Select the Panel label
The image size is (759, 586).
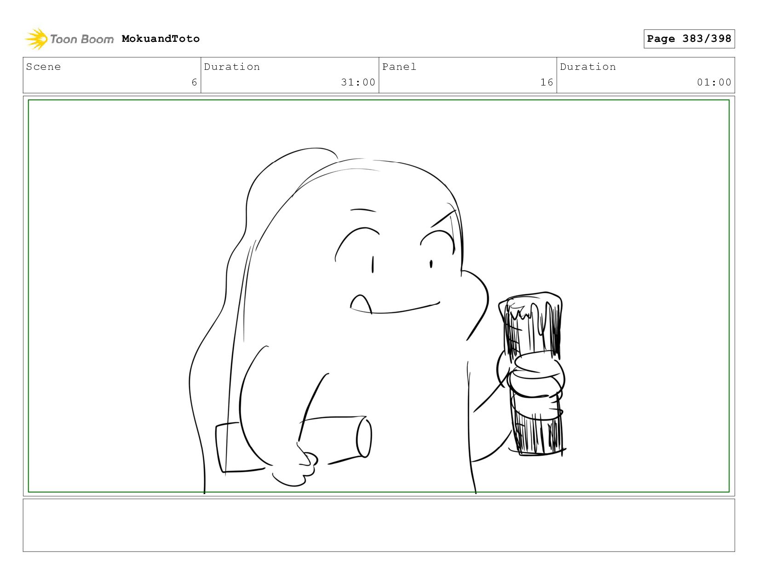pyautogui.click(x=399, y=67)
